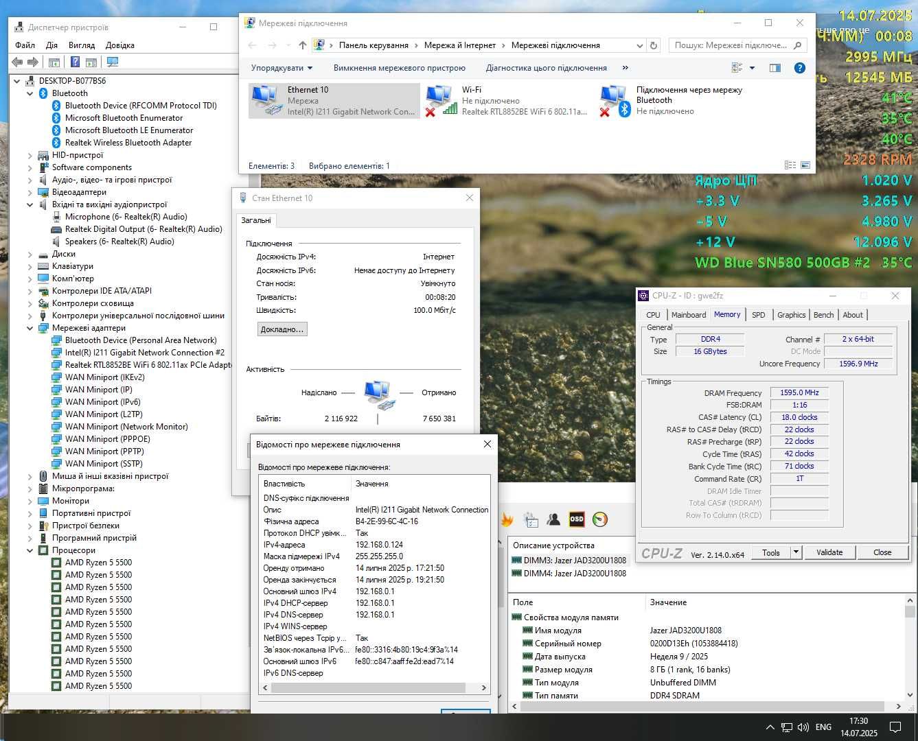The height and width of the screenshot is (741, 918).
Task: Open the address bar history dropdown
Action: 639,45
